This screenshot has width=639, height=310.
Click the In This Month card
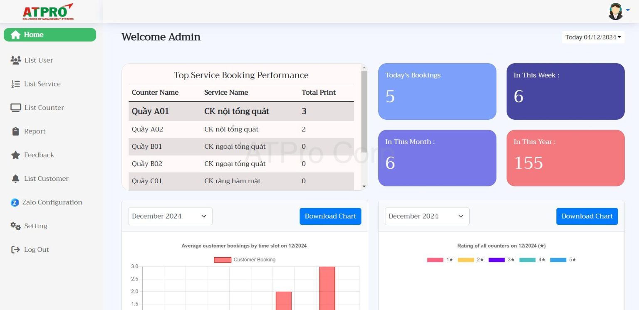point(437,158)
